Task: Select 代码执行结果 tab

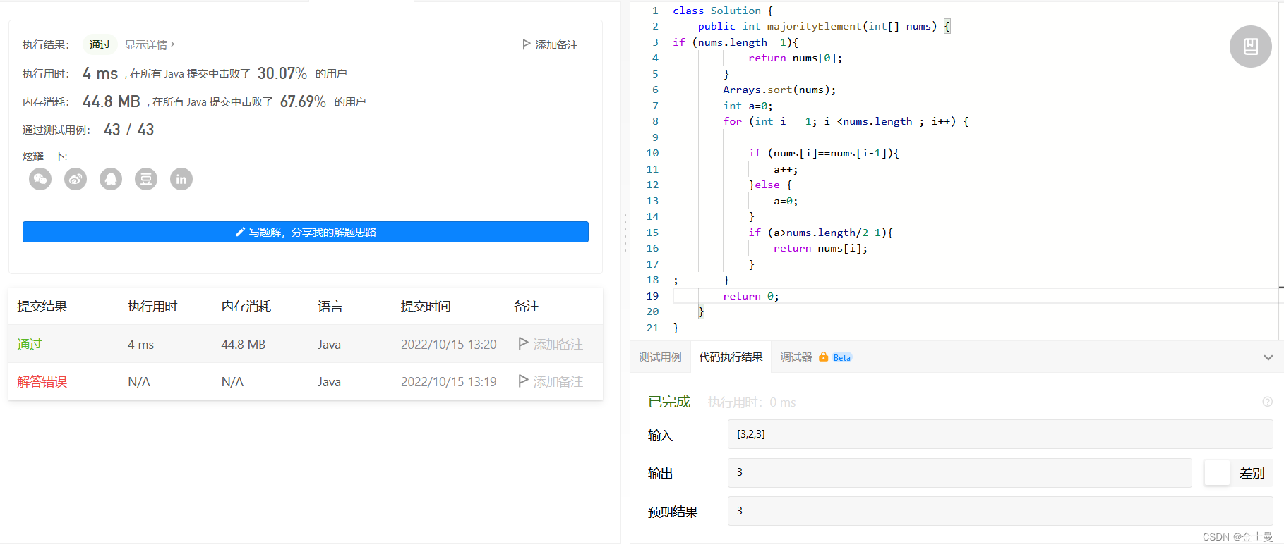Action: (x=731, y=357)
